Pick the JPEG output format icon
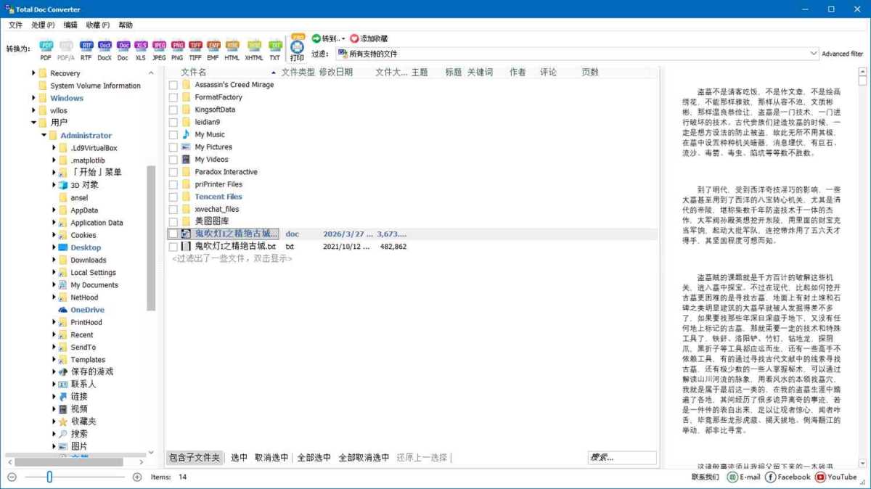Screen dimensions: 871x489 coord(159,45)
